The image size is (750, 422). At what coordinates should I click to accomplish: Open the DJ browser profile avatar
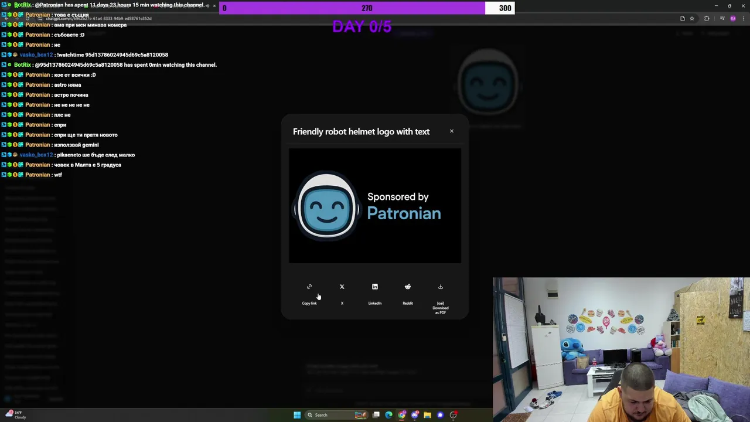(733, 18)
